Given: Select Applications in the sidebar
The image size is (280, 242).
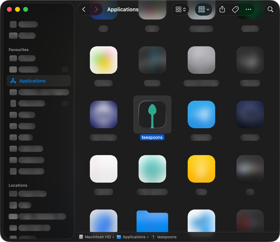Looking at the screenshot, I should pyautogui.click(x=39, y=81).
